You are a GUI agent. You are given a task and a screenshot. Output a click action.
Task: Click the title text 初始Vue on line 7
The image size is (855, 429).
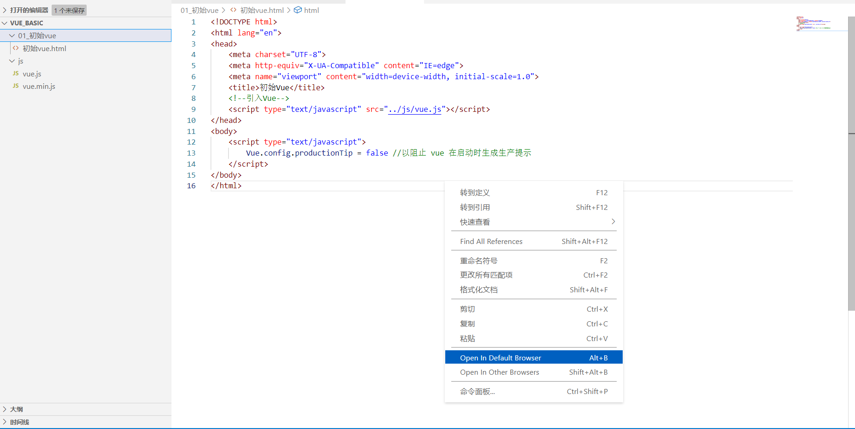[275, 87]
